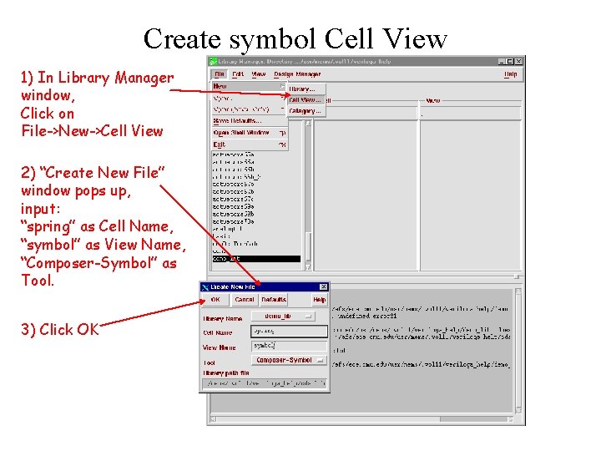
Task: Click Defaults in Create New File dialog
Action: 274,300
